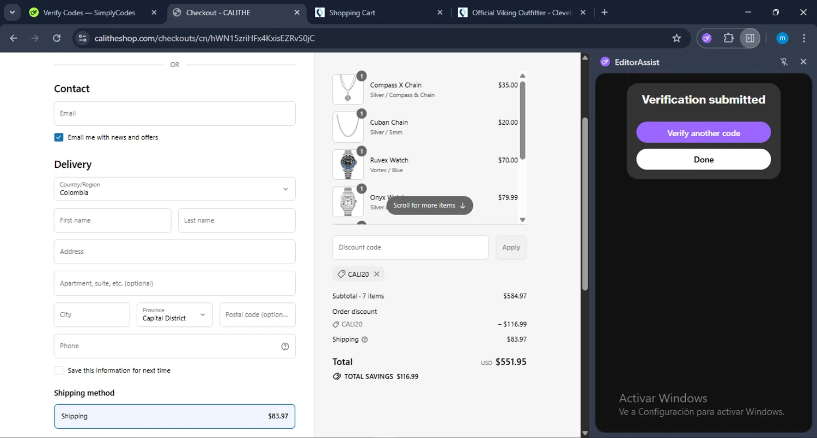Click the EditorAssist logo icon

coord(605,62)
